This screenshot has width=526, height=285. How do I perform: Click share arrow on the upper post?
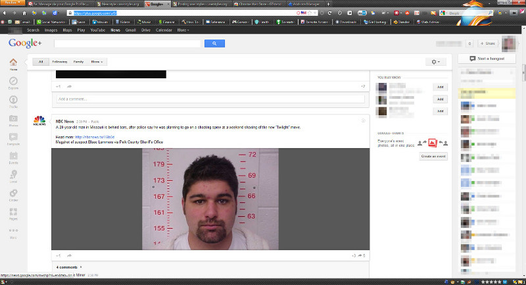pos(69,87)
